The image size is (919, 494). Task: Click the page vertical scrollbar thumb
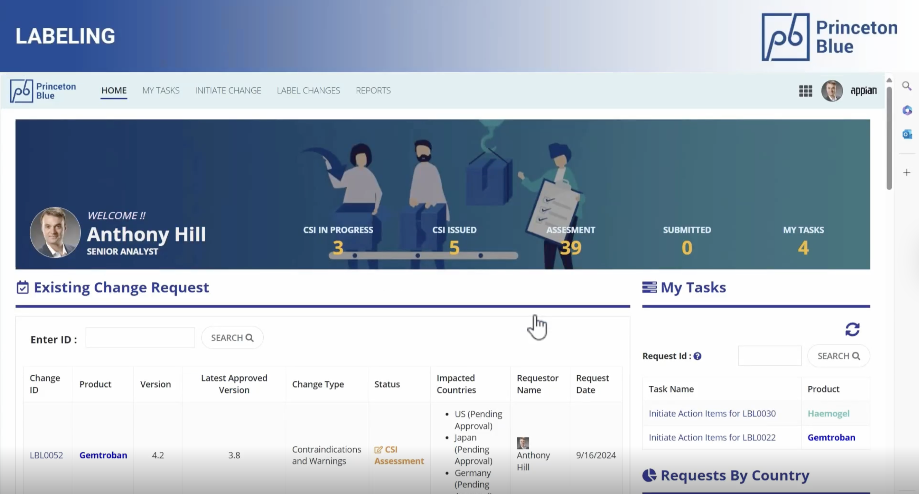click(x=889, y=139)
